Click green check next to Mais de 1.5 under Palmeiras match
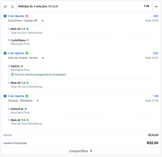 pyautogui.click(x=28, y=120)
